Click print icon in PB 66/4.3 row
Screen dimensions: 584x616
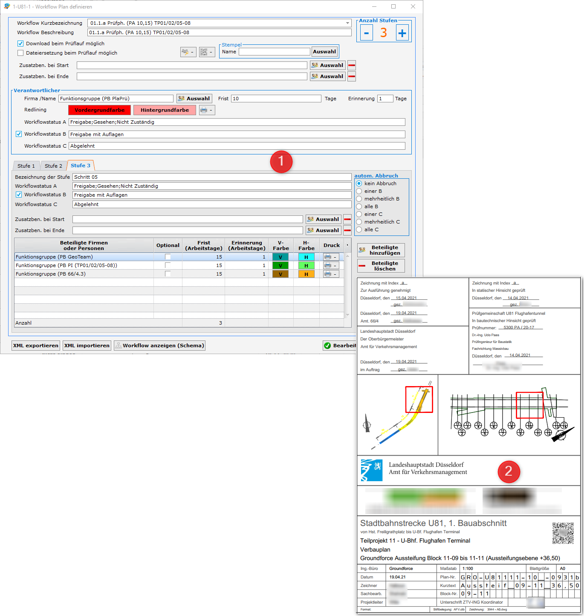pos(330,274)
